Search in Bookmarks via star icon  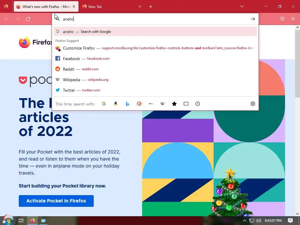tap(174, 104)
